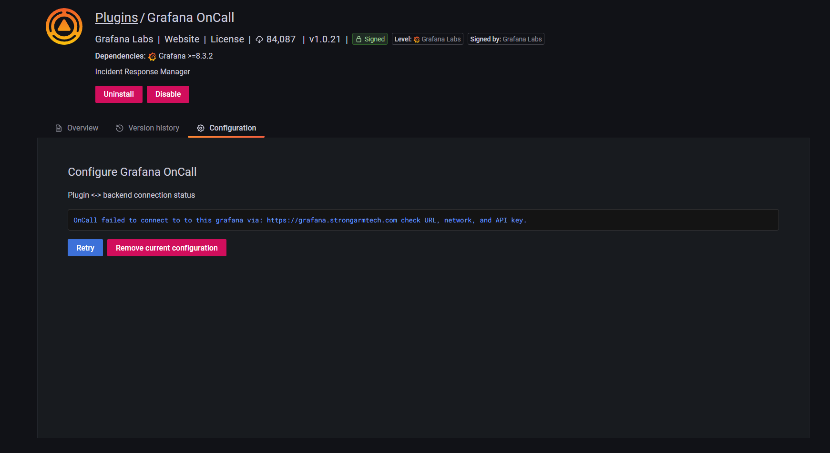This screenshot has width=830, height=453.
Task: Click the Grafana OnCall page title
Action: pyautogui.click(x=191, y=18)
